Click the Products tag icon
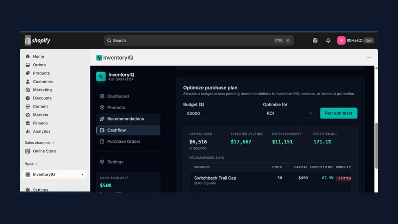 [x=28, y=73]
